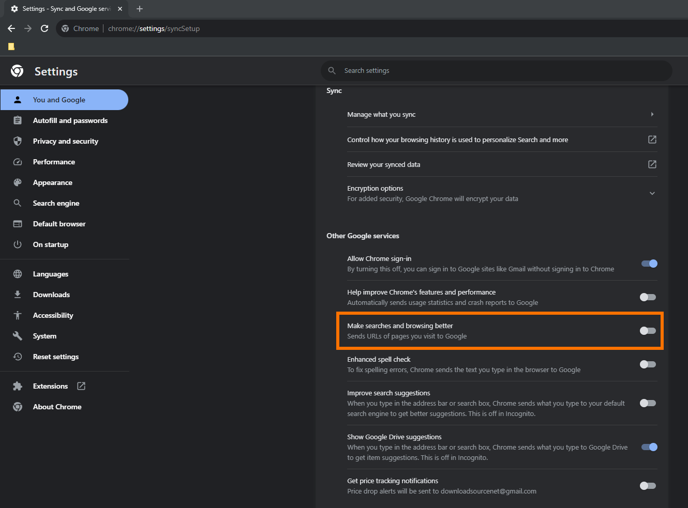Screen dimensions: 688x508
Task: Click the forward navigation arrow
Action: (28, 28)
